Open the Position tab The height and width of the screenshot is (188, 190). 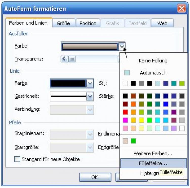88,23
